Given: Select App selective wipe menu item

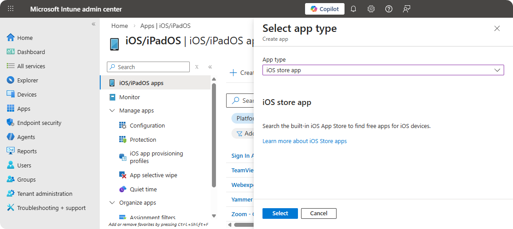Looking at the screenshot, I should [x=153, y=175].
